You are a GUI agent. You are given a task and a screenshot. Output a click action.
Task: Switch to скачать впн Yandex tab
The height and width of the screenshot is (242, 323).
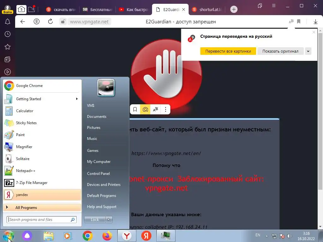61,9
